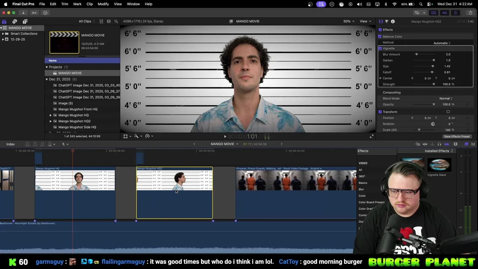Open the Retime speed menu

(149, 136)
